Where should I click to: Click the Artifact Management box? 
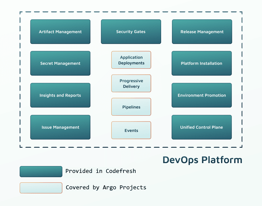[x=60, y=31]
